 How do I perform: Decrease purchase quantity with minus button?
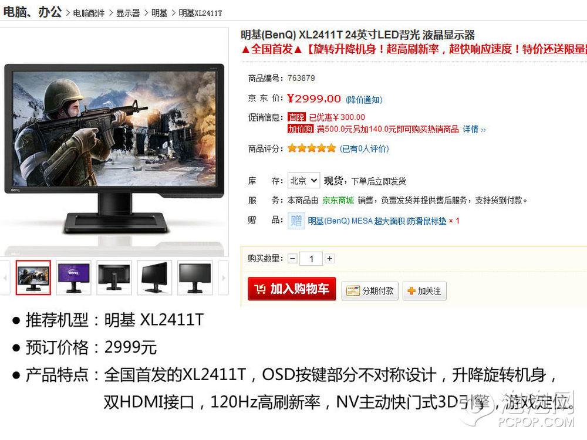[x=293, y=259]
